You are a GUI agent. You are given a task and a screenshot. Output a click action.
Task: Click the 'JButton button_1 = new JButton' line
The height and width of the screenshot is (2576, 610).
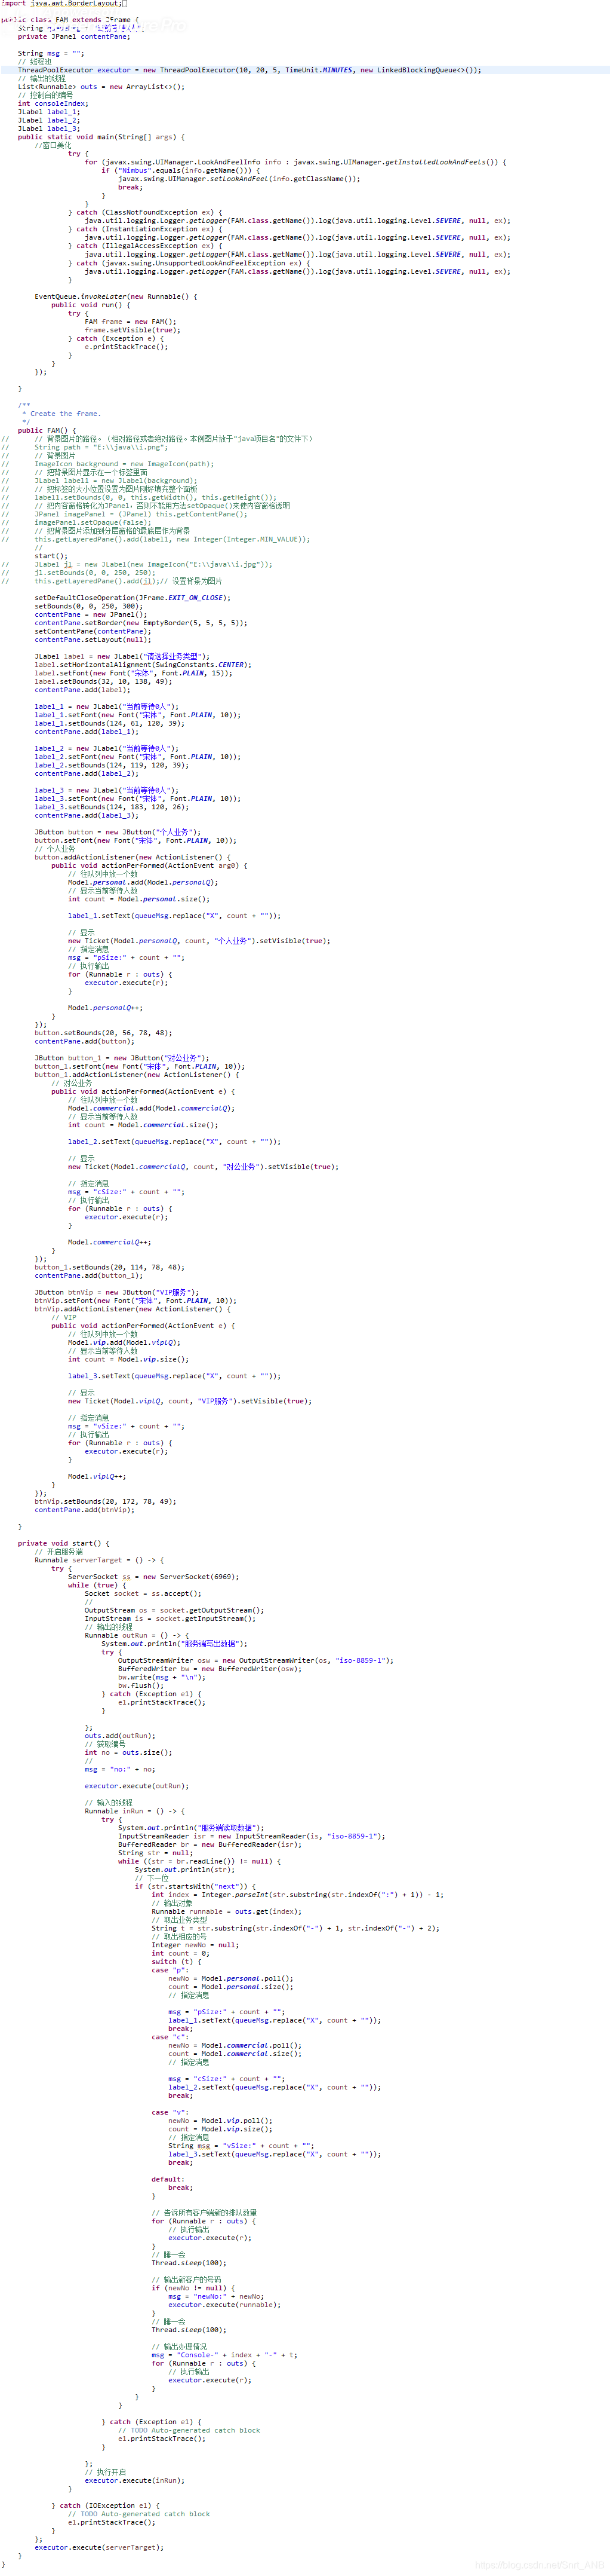tap(122, 1058)
